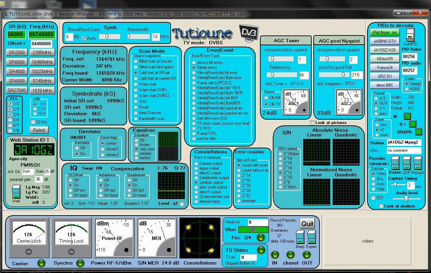Viewport: 431px width, 273px height.
Task: Click the Fec 3/4 green LED
Action: click(261, 238)
